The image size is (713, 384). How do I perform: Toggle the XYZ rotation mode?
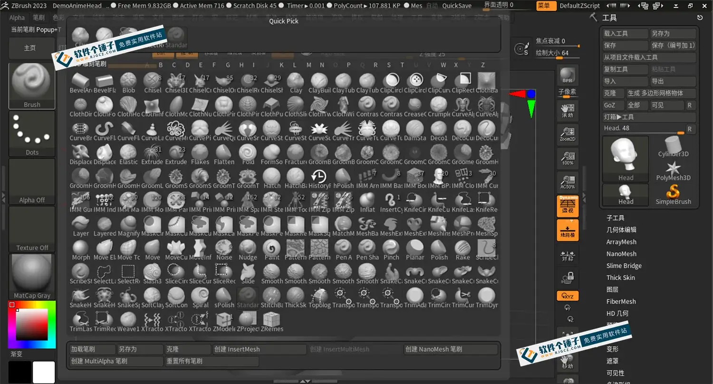(x=568, y=296)
